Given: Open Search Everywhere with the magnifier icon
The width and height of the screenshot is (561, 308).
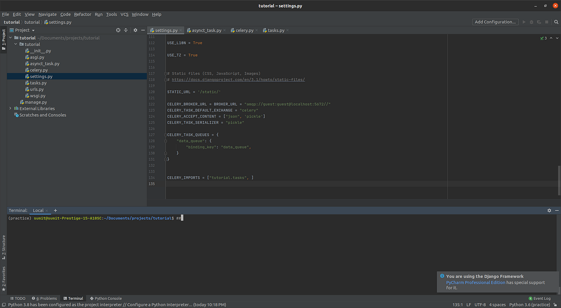Looking at the screenshot, I should coord(556,21).
